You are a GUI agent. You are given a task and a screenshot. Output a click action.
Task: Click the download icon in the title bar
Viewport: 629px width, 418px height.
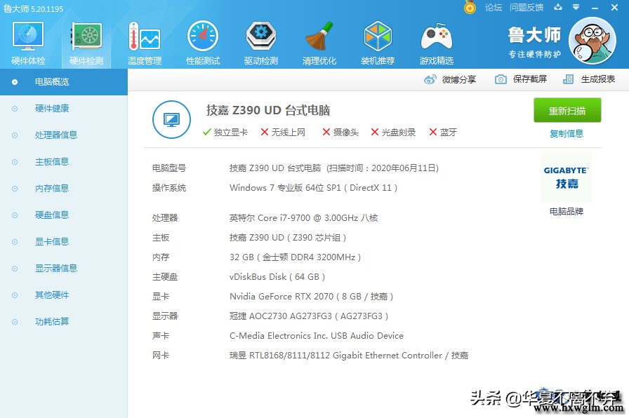pyautogui.click(x=557, y=7)
